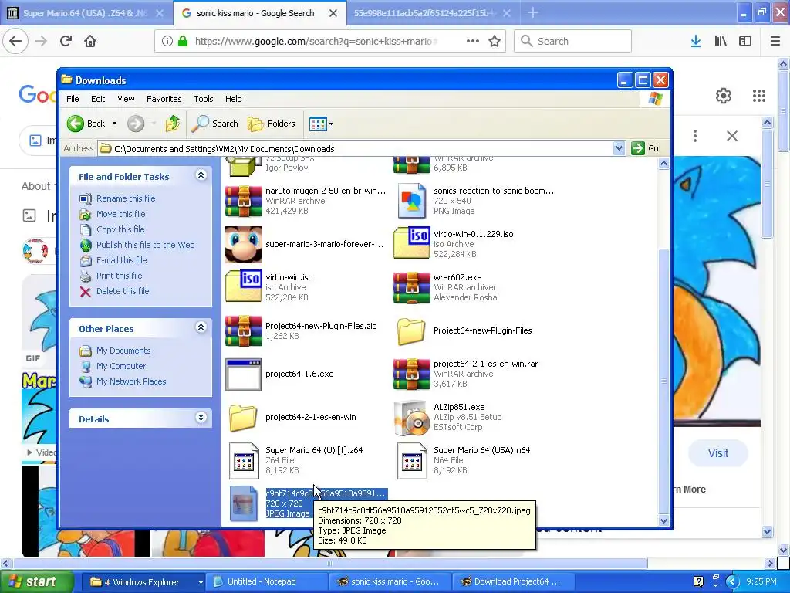
Task: Toggle Firefox sidebar icon
Action: pos(745,42)
